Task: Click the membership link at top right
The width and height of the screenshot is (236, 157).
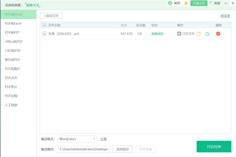Action: tap(225, 16)
